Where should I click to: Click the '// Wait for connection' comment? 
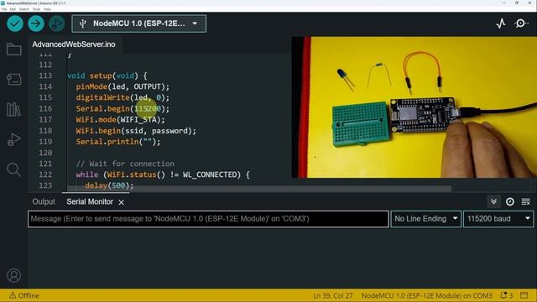[x=125, y=164]
